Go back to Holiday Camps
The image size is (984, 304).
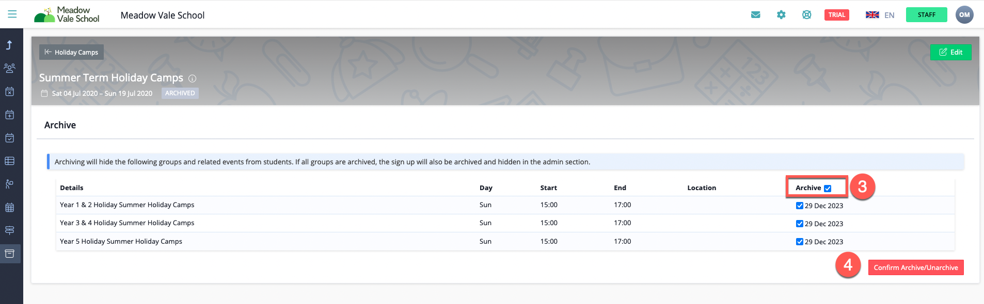pyautogui.click(x=71, y=52)
